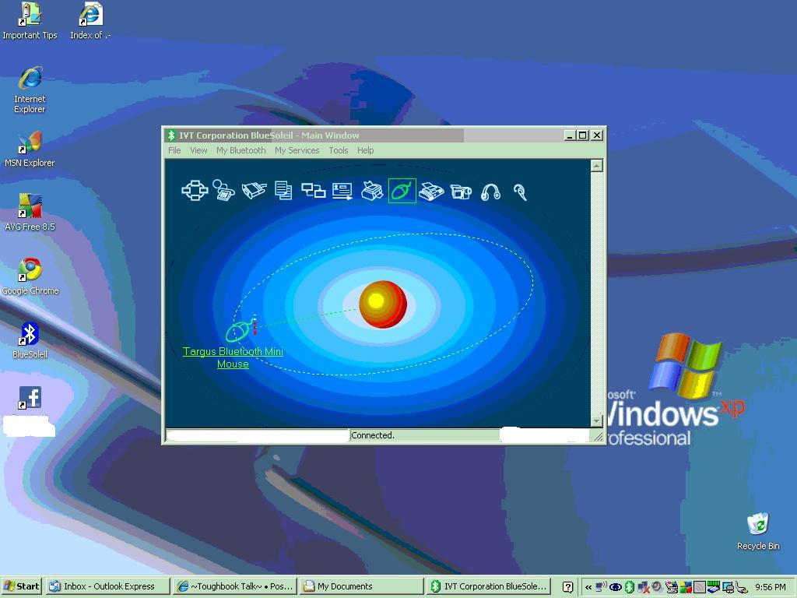
Task: Click the BlueSoleil window resize grip
Action: (x=599, y=436)
